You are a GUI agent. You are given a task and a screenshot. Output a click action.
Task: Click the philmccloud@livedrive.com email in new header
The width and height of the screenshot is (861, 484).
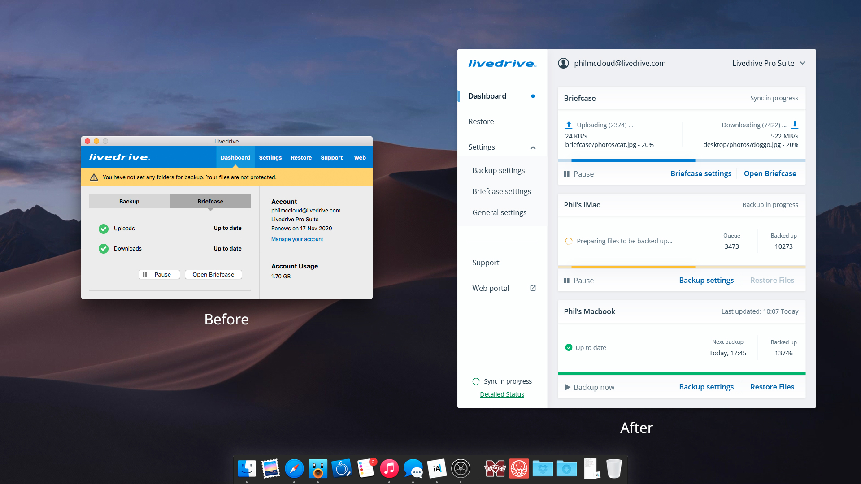pyautogui.click(x=620, y=63)
